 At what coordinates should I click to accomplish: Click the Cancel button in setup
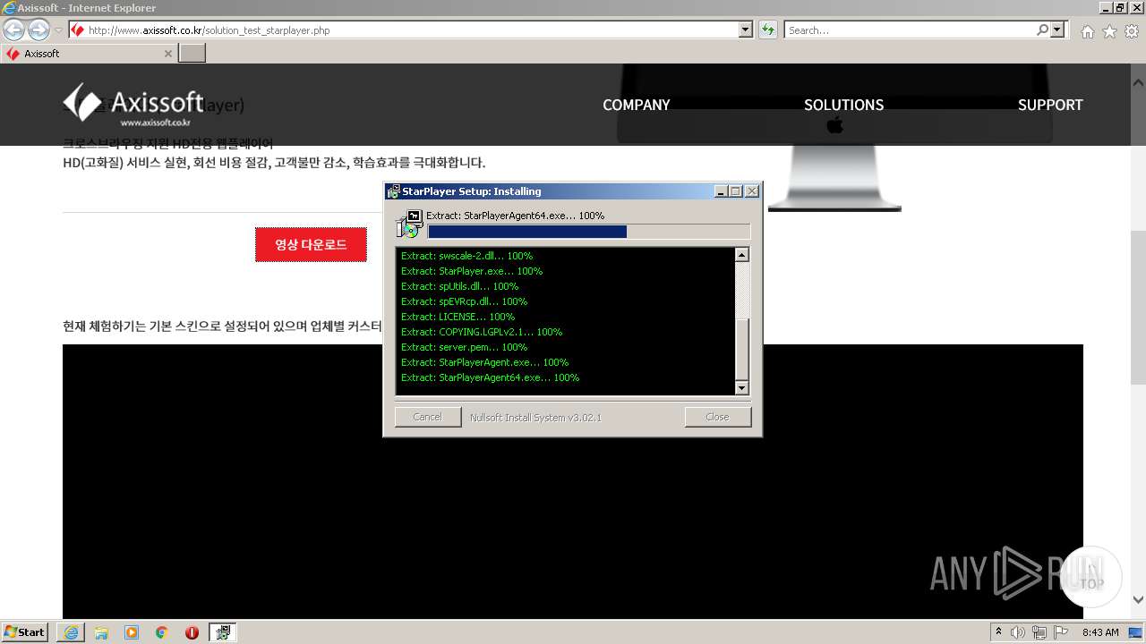pos(428,417)
